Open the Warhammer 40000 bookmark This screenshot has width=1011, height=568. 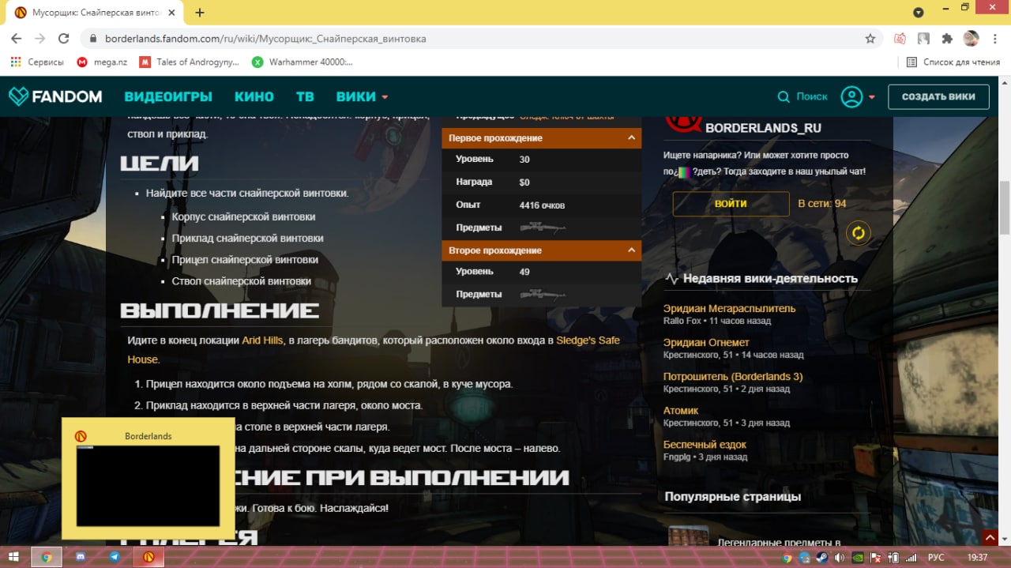303,62
